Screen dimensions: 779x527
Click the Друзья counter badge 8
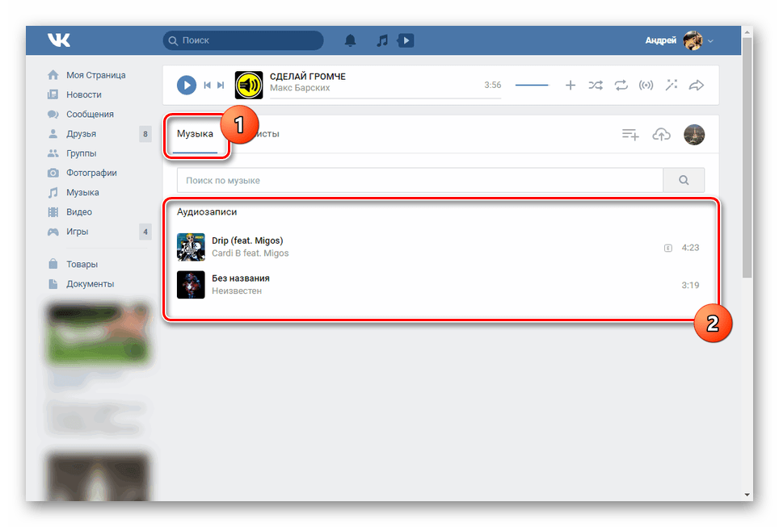pyautogui.click(x=145, y=133)
